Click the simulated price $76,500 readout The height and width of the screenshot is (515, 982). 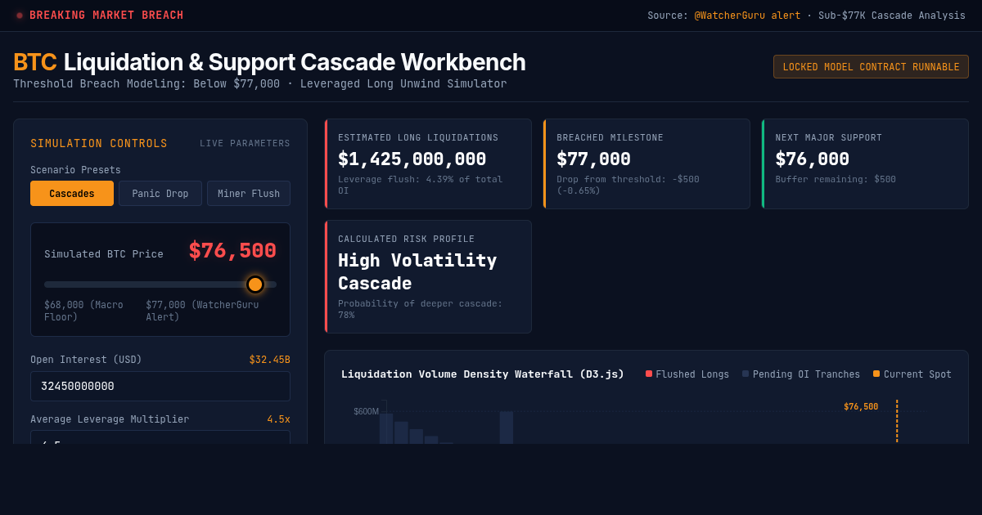click(x=232, y=251)
